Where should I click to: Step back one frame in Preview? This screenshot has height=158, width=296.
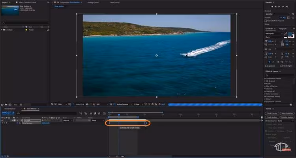[275, 7]
